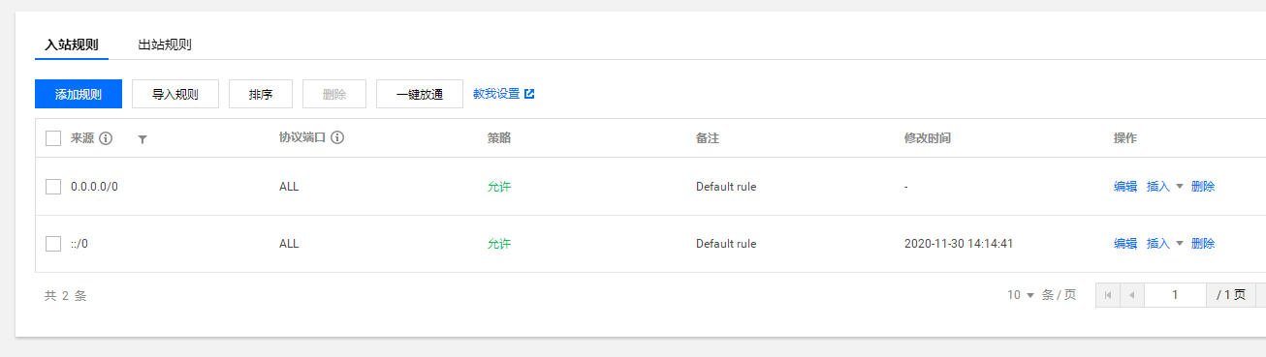Screen dimensions: 1266x357
Task: Click info icon next to 来源 header
Action: coord(107,138)
